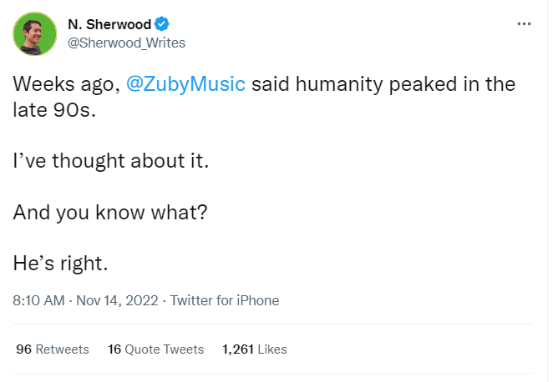
Task: Click the 8:10 AM timestamp
Action: tap(38, 300)
